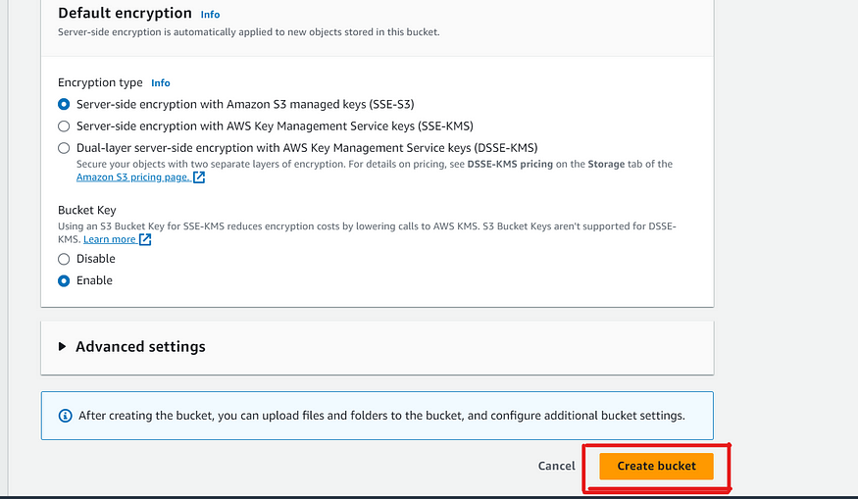Viewport: 858px width, 499px height.
Task: Enable the Bucket Key
Action: pos(64,280)
